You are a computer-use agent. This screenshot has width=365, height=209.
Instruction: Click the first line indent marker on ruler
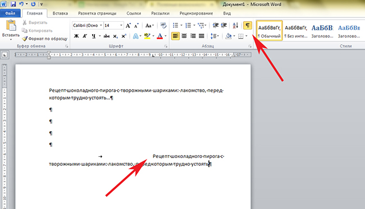[49, 53]
